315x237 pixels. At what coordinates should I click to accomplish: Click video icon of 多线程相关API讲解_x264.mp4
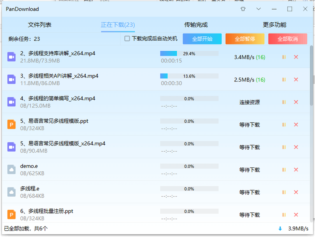(x=11, y=79)
